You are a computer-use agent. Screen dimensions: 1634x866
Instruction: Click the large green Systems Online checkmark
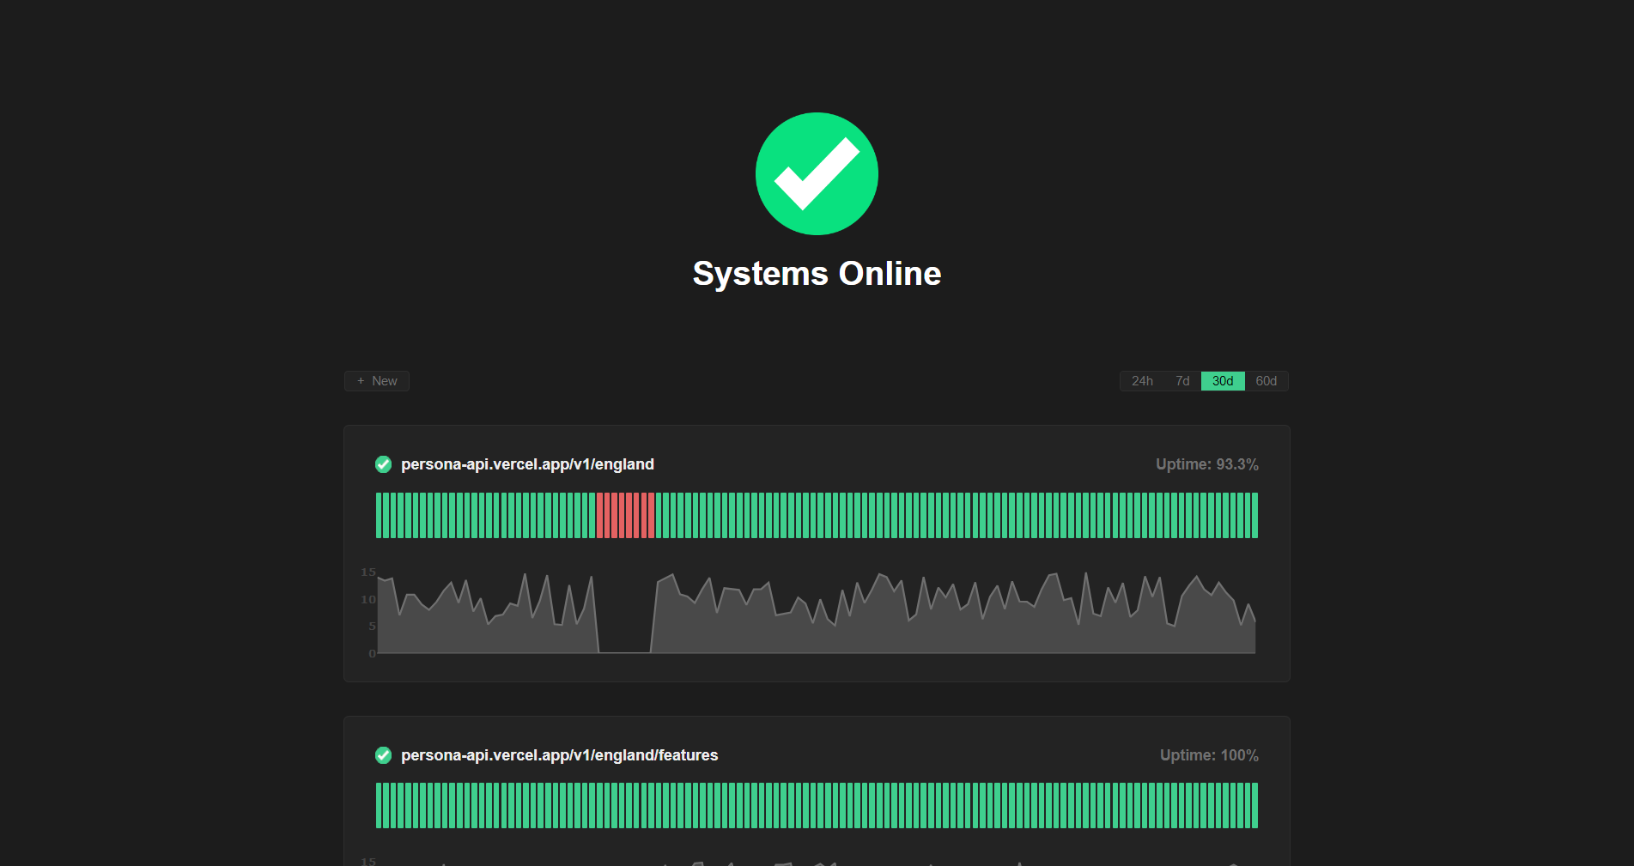[817, 173]
